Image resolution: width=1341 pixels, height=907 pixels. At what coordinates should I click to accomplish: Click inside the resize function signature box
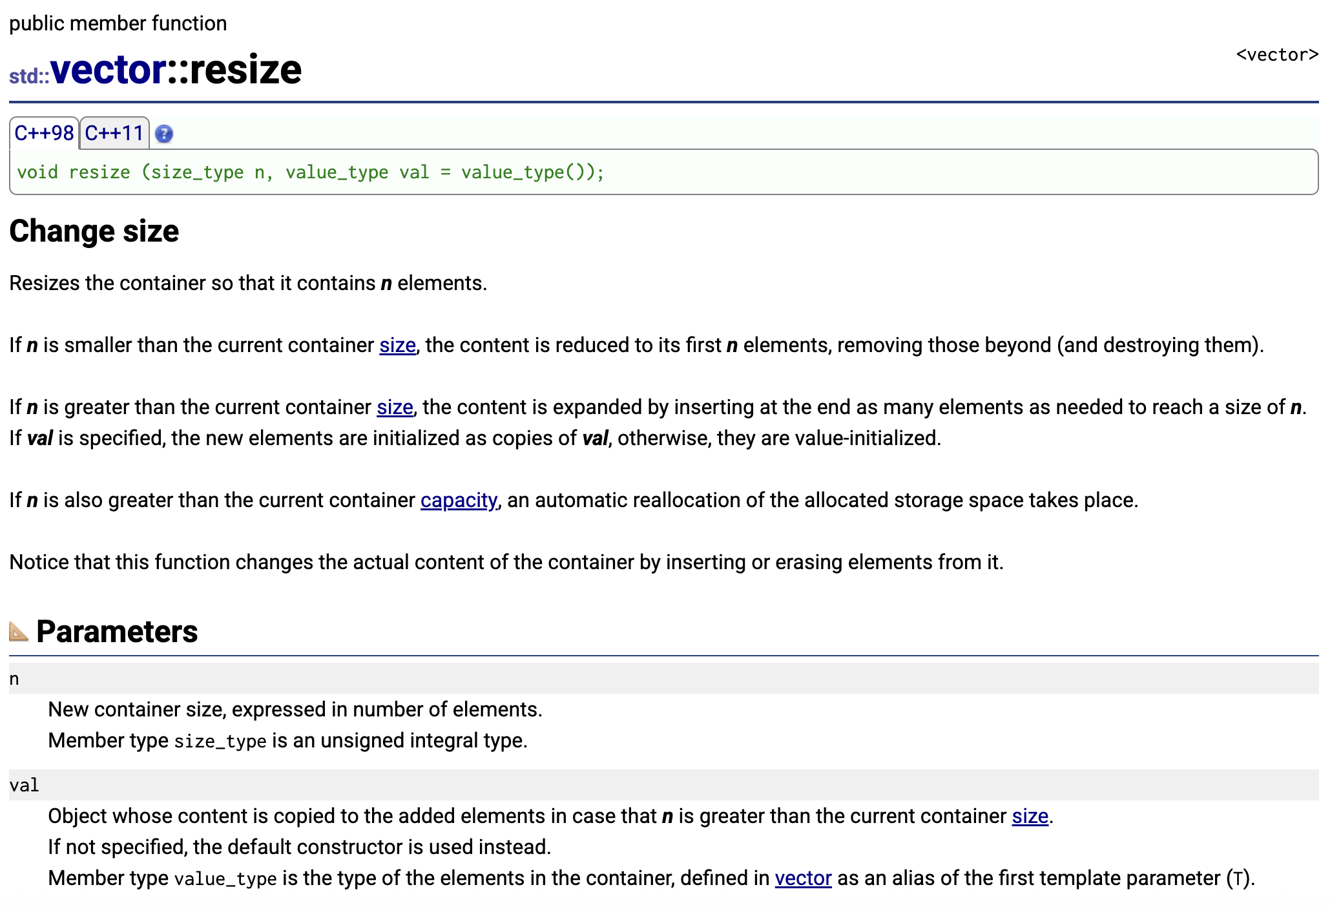310,172
